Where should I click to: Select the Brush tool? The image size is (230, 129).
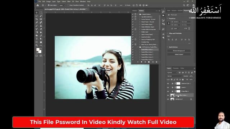pyautogui.click(x=37, y=26)
